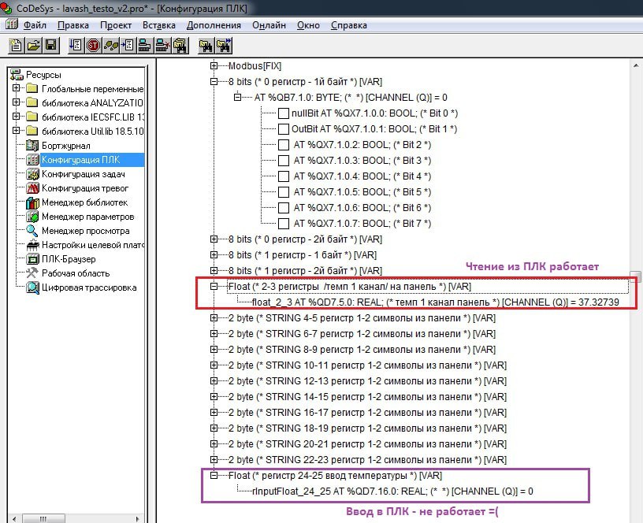The width and height of the screenshot is (643, 523).
Task: Select the rInputFloat_24_25 AT %QD7.16.0 row
Action: [392, 491]
